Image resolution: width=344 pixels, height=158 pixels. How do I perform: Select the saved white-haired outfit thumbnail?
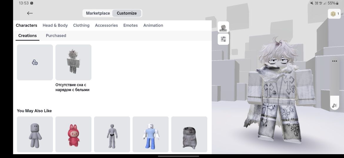click(x=73, y=62)
